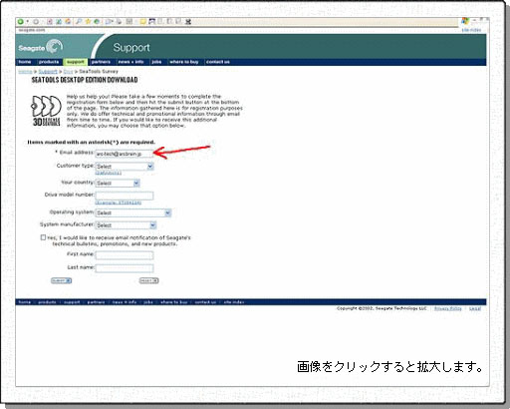The image size is (510, 409).
Task: Follow the Support breadcrumb link
Action: [x=48, y=72]
